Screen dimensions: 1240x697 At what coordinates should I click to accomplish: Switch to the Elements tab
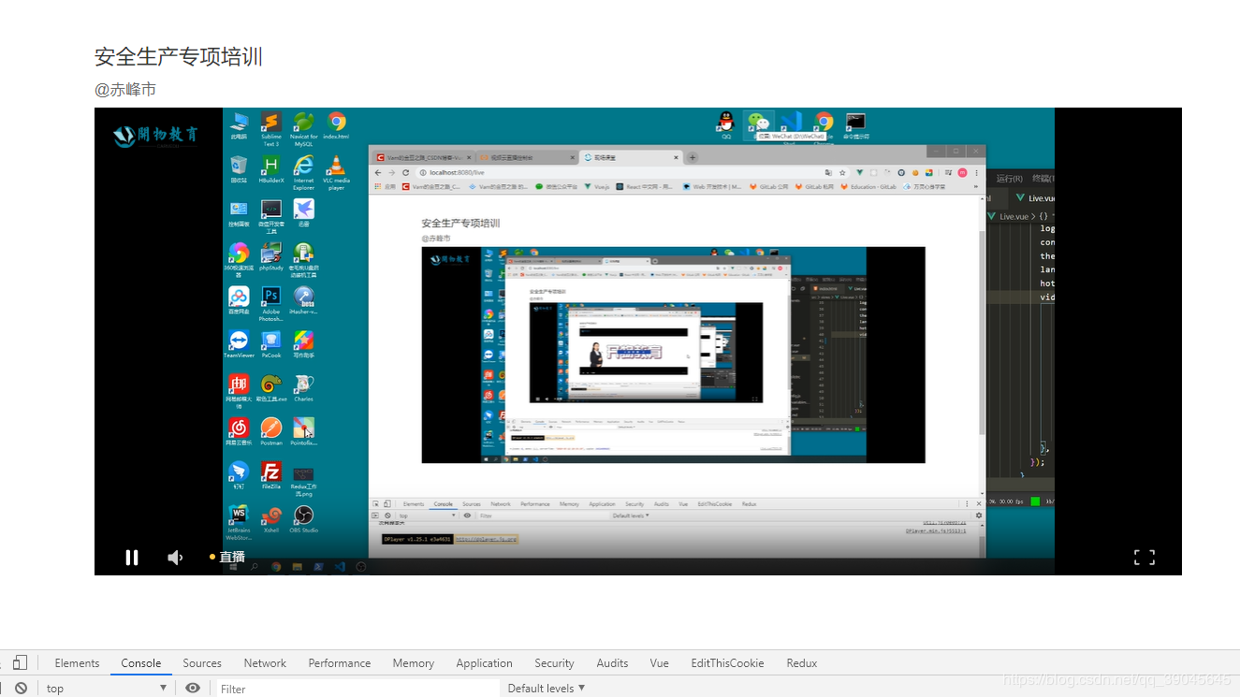(77, 662)
